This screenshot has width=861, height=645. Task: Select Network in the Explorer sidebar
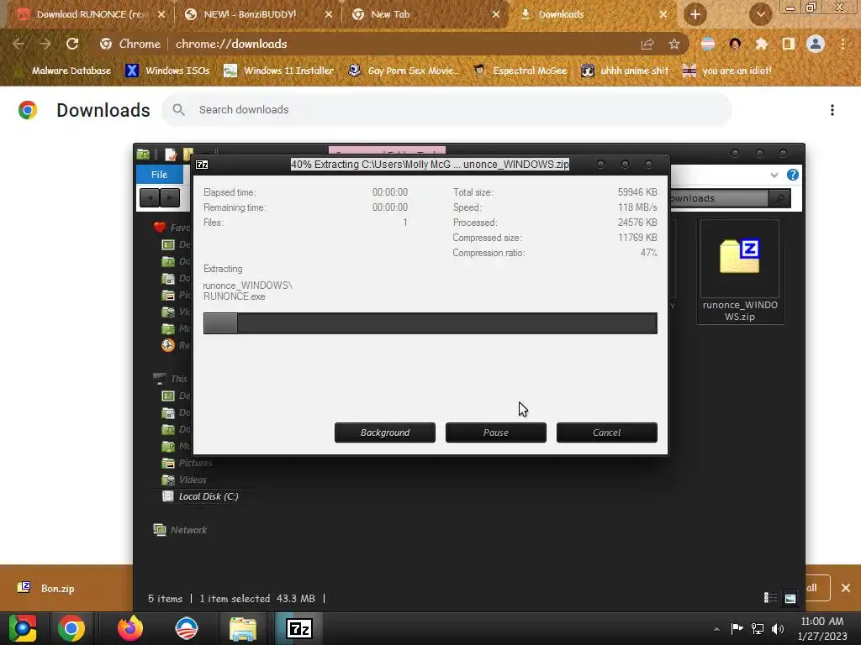pos(180,530)
